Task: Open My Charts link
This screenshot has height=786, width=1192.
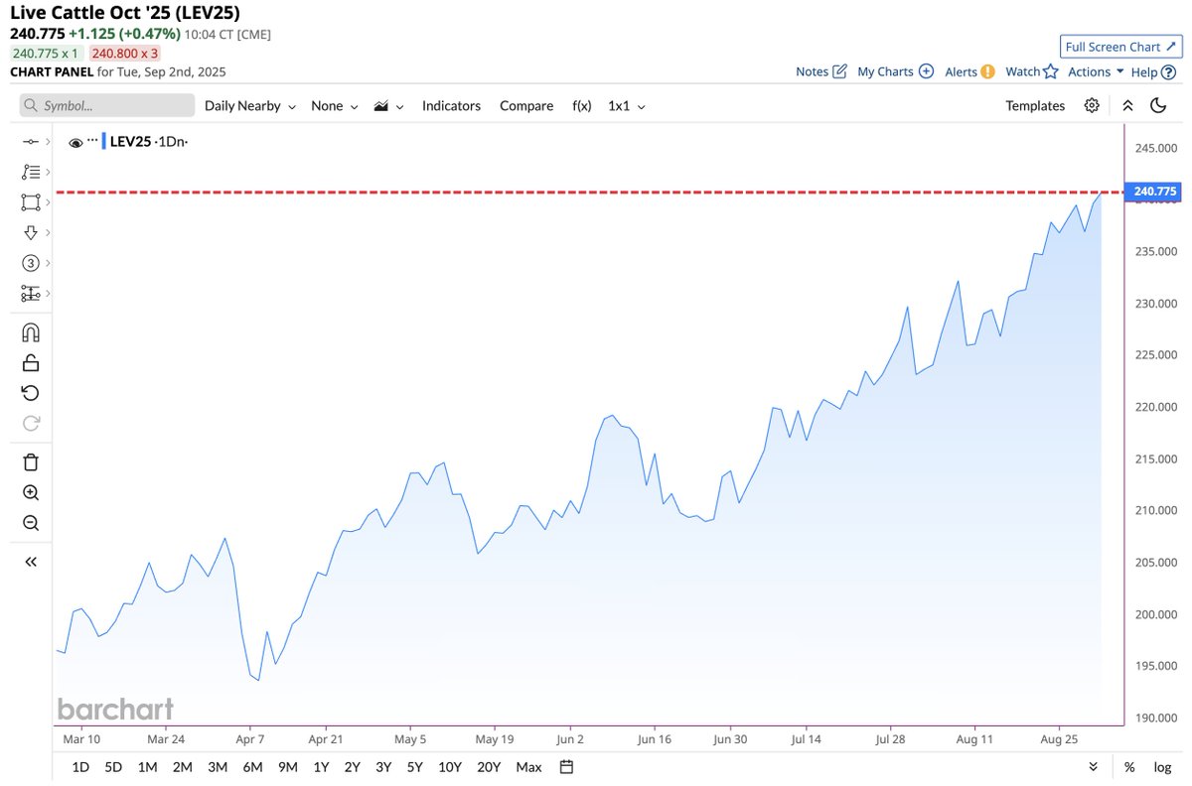Action: 895,71
